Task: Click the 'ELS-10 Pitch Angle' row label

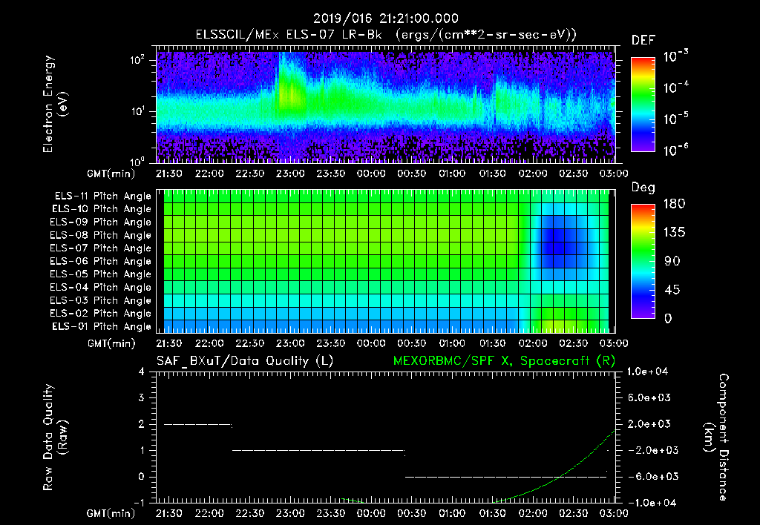Action: (102, 209)
